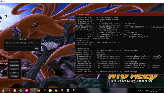The width and height of the screenshot is (164, 93).
Task: Click the 'Unknown event name' warning line
Action: 103,25
